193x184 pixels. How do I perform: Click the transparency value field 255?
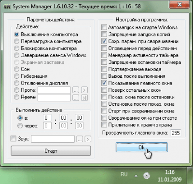tap(176, 133)
